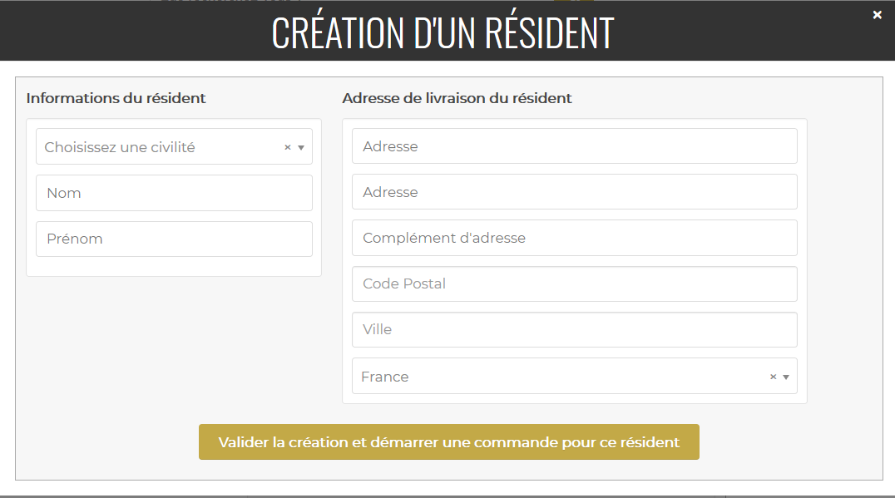895x498 pixels.
Task: Click the Informations du résident heading
Action: pyautogui.click(x=116, y=98)
